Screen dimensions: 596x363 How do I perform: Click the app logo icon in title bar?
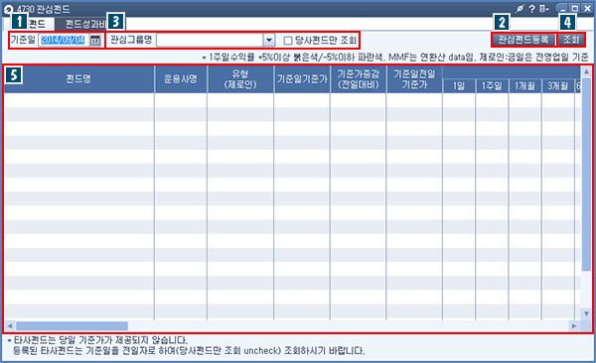(8, 9)
